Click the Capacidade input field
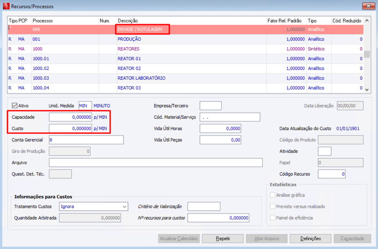378x249 pixels. [x=70, y=117]
